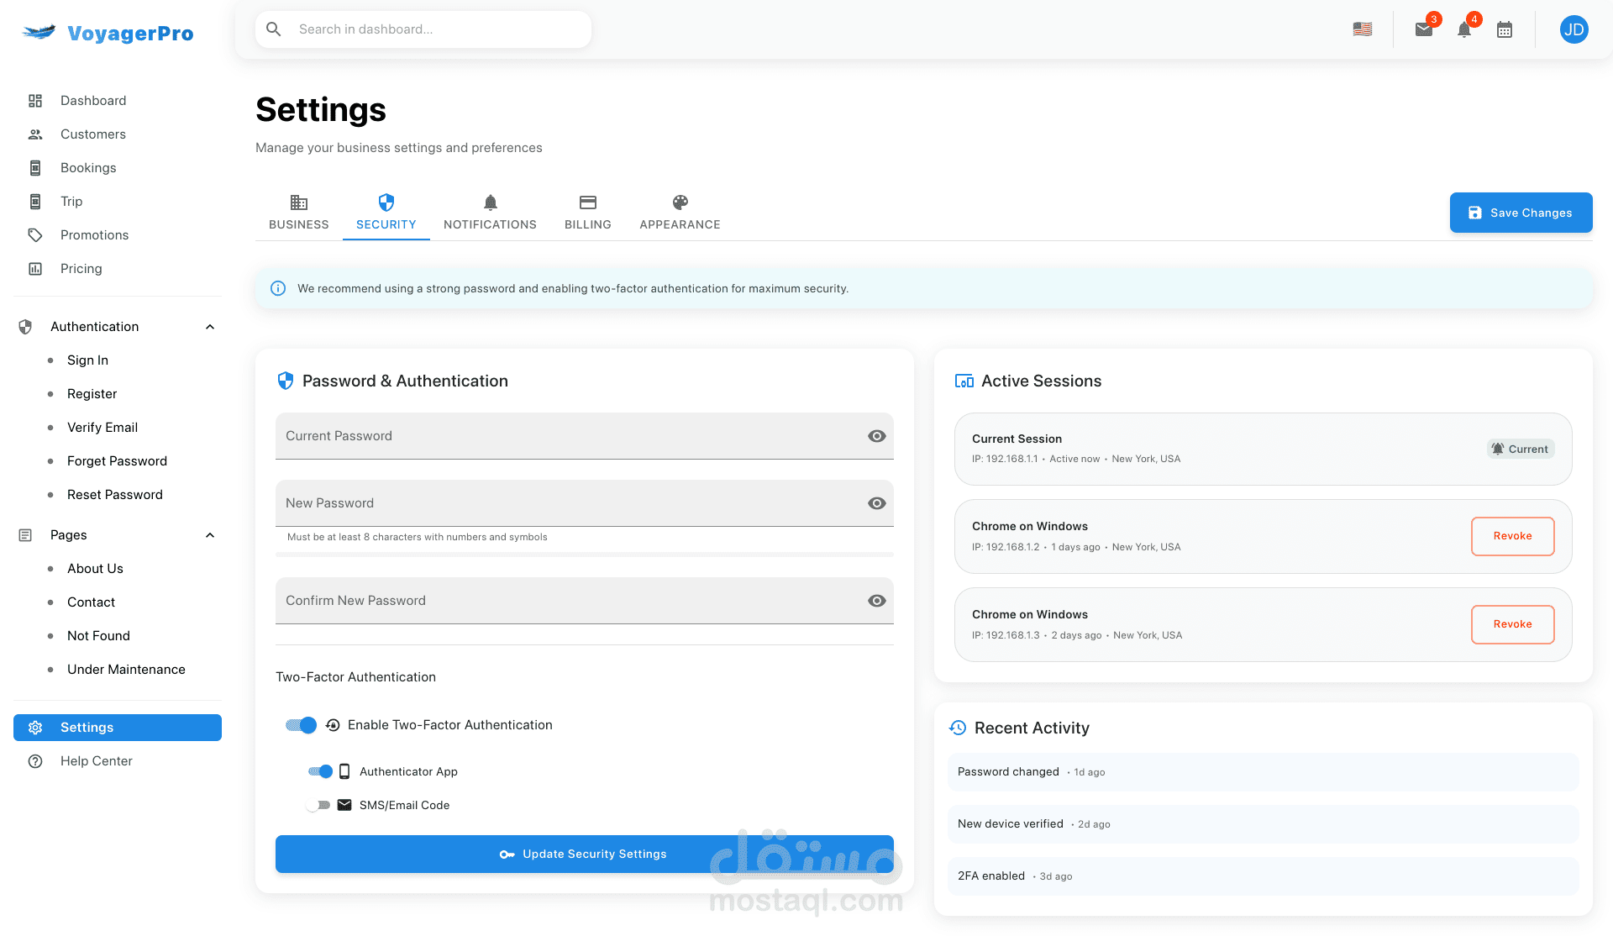Open the Appearance tab

click(x=680, y=213)
